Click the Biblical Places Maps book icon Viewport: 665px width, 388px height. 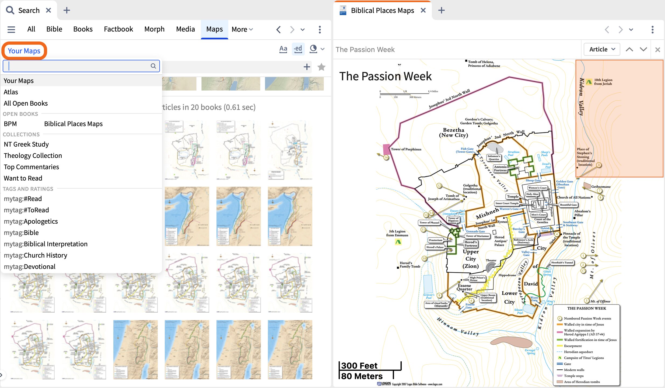[343, 10]
